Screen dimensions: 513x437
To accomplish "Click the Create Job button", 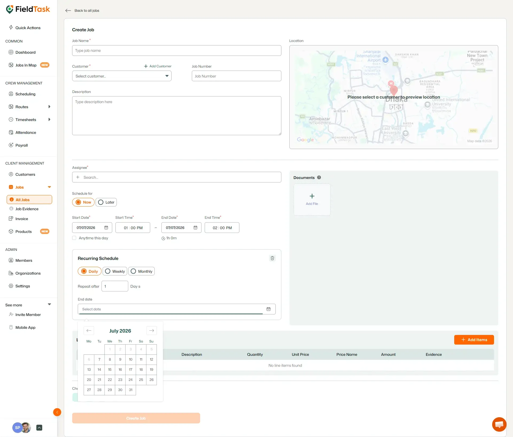I will pos(136,418).
